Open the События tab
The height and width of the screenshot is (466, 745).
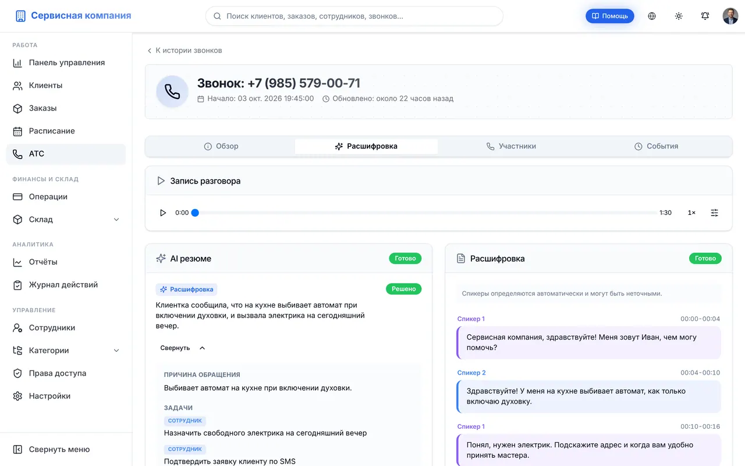click(x=657, y=146)
